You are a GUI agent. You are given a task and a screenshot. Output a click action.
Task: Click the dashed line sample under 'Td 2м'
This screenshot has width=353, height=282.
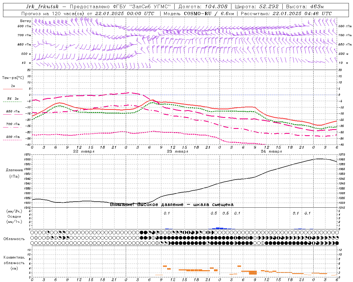(12, 102)
